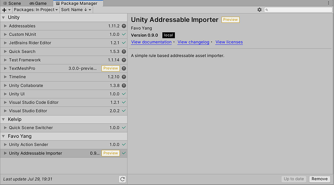Click update-available icon for Timeline

124,77
